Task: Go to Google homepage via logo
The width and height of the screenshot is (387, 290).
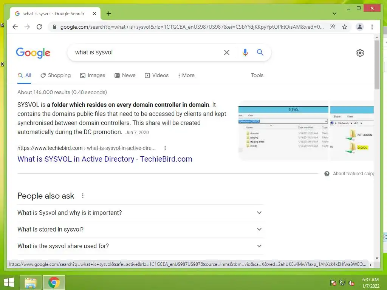Action: [x=33, y=53]
